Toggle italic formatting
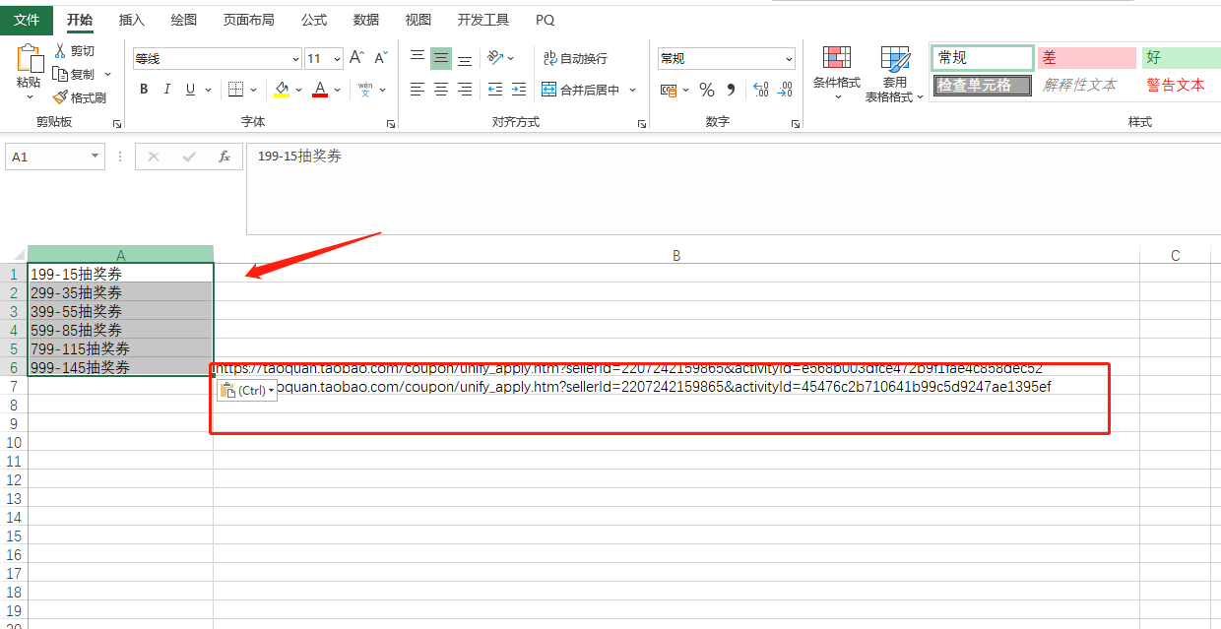Image resolution: width=1221 pixels, height=629 pixels. [167, 90]
